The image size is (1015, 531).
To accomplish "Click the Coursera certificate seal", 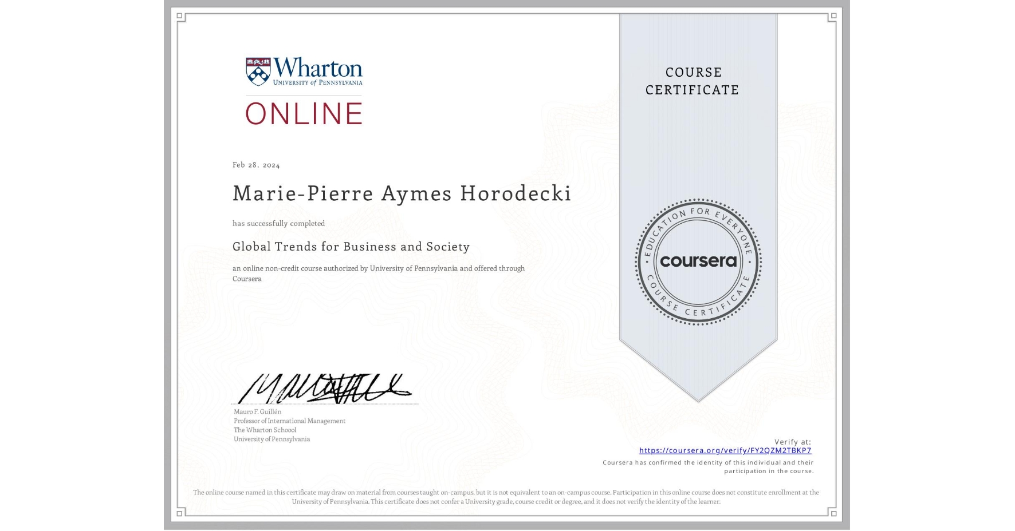I will [698, 261].
